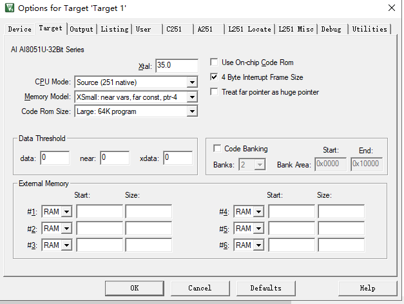
Task: Click the #5 memory Start field
Action: [x=292, y=228]
